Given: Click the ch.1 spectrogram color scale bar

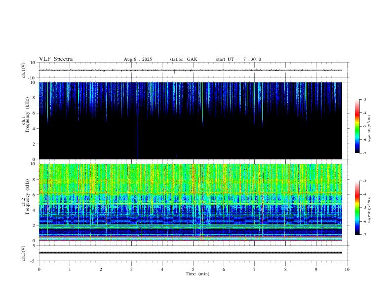Looking at the screenshot, I should 357,126.
